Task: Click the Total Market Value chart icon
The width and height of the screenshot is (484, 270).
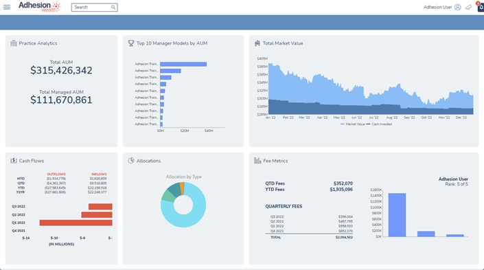Action: pyautogui.click(x=257, y=43)
